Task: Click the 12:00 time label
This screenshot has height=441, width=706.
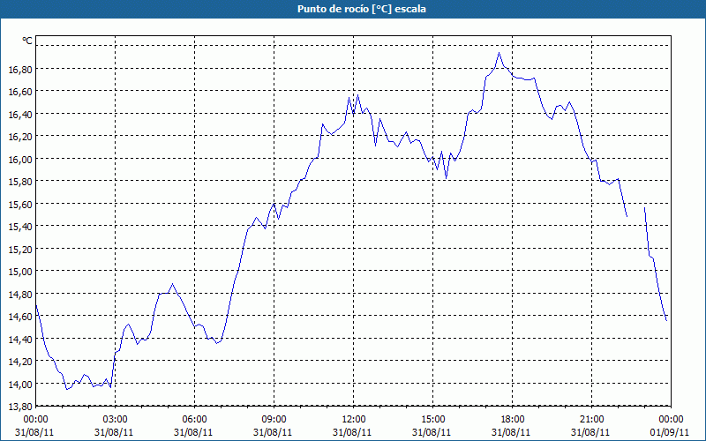Action: tap(354, 420)
